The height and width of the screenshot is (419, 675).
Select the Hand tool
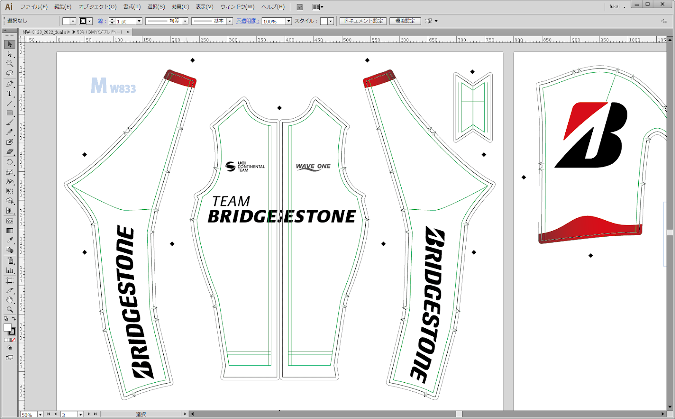click(x=10, y=300)
